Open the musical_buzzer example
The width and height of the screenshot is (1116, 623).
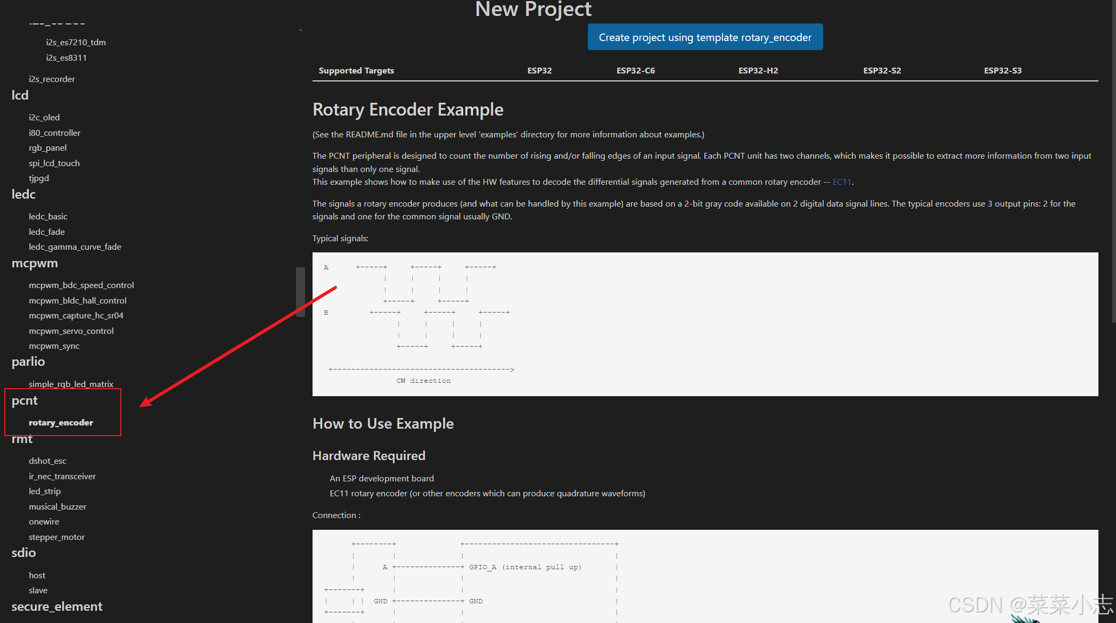58,506
